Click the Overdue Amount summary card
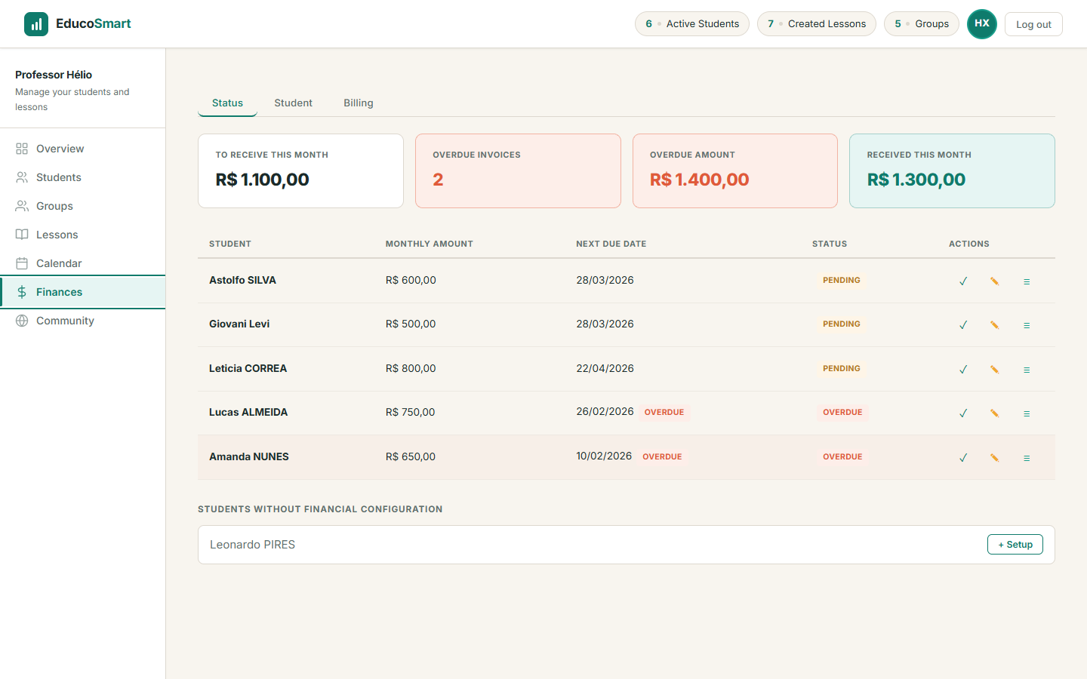Screen dimensions: 1087x679 pyautogui.click(x=734, y=171)
